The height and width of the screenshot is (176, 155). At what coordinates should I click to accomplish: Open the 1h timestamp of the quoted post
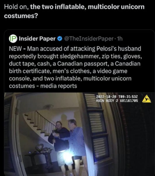coord(120,39)
